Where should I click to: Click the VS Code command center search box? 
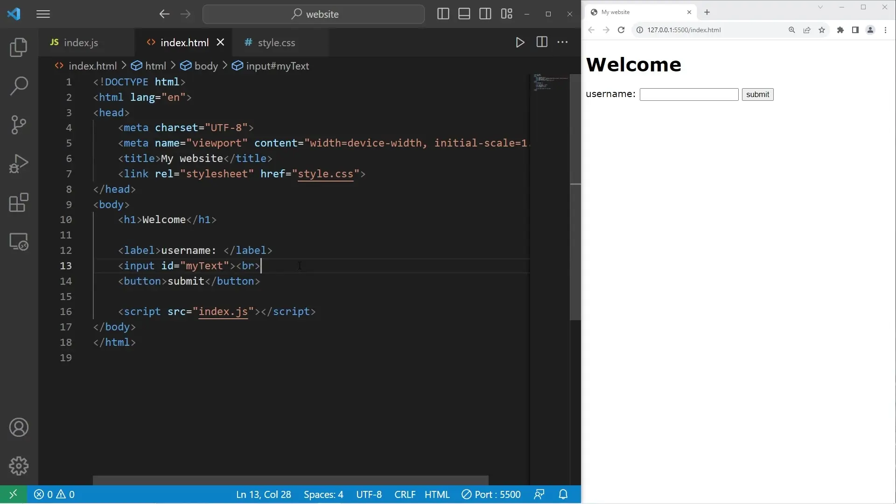click(x=314, y=14)
